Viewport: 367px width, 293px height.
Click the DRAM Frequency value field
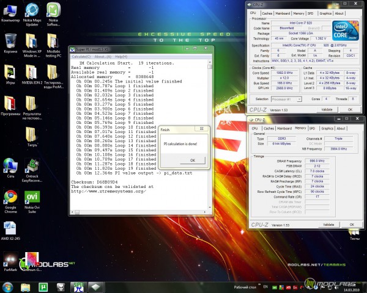pos(317,161)
